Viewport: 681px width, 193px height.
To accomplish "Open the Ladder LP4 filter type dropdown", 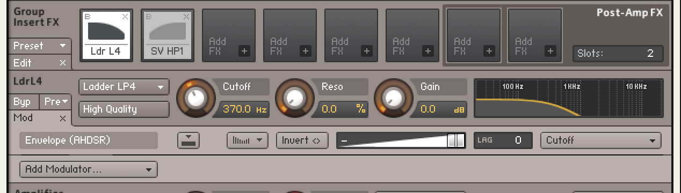I will tap(124, 87).
